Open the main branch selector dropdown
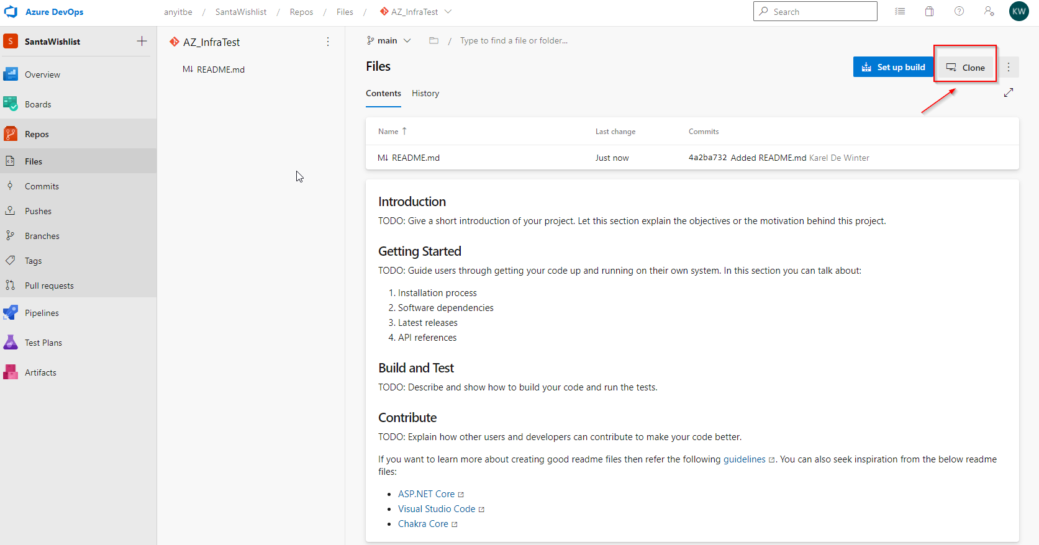Image resolution: width=1039 pixels, height=545 pixels. point(389,40)
